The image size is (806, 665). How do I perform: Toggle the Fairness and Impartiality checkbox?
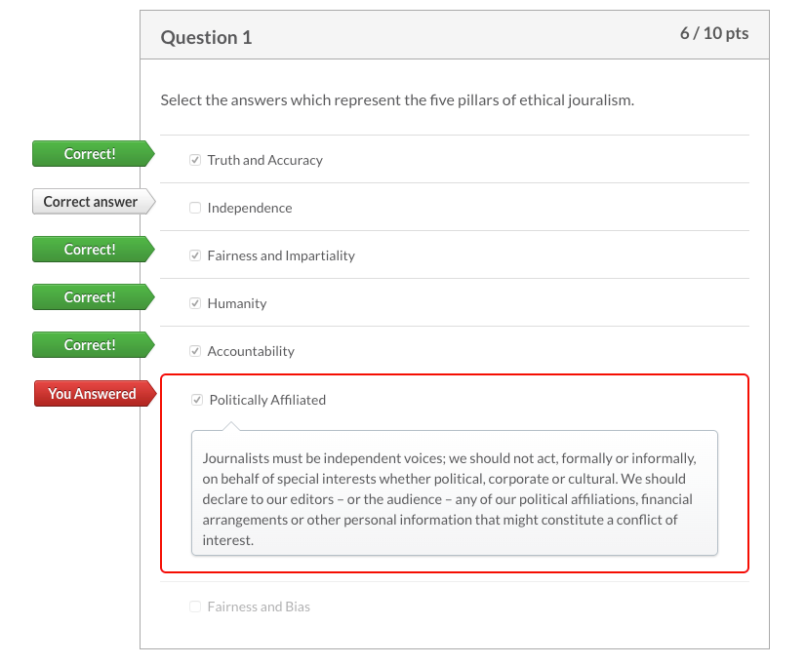click(x=195, y=255)
